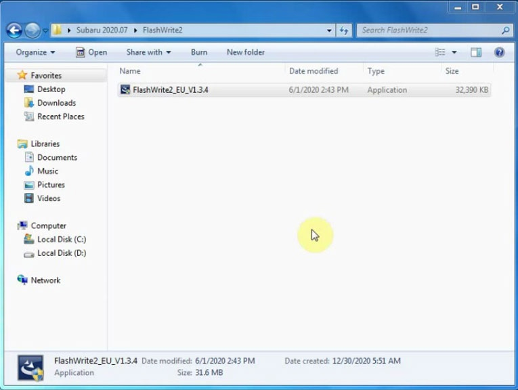Open the view options dropdown arrow
518x390 pixels.
(x=454, y=52)
